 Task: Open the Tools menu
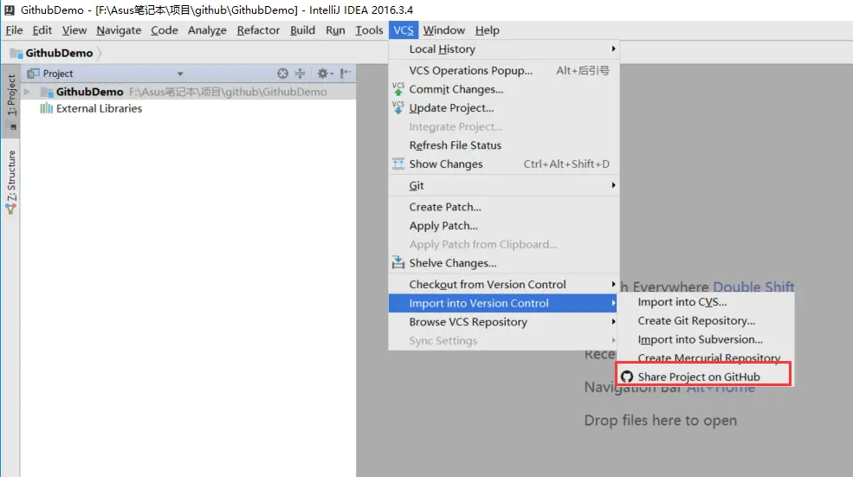pyautogui.click(x=370, y=30)
